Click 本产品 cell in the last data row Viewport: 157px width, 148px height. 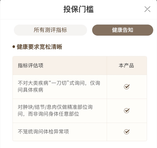pyautogui.click(x=127, y=132)
